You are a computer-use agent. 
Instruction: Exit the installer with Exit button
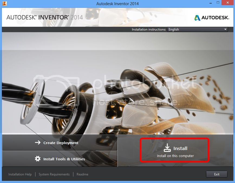click(217, 174)
